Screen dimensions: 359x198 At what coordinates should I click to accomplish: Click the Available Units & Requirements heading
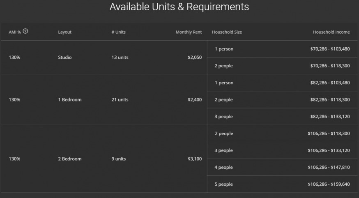coord(179,7)
